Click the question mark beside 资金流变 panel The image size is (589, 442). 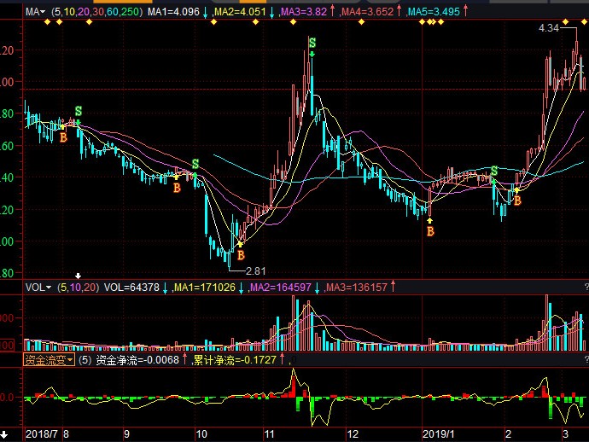pyautogui.click(x=586, y=360)
